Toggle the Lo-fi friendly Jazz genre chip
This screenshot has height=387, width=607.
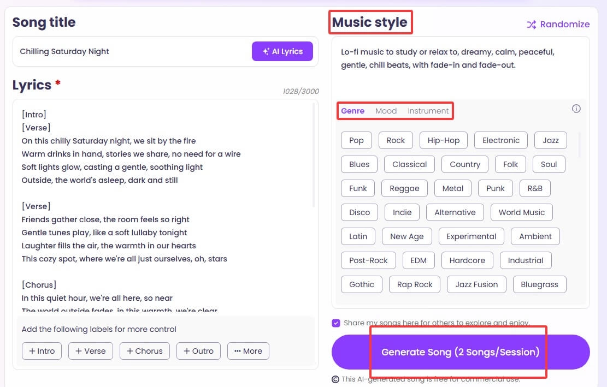pos(550,140)
